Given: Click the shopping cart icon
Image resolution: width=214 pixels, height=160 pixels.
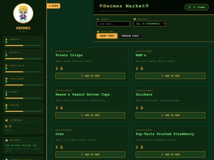Looking at the screenshot, I should click(x=189, y=7).
